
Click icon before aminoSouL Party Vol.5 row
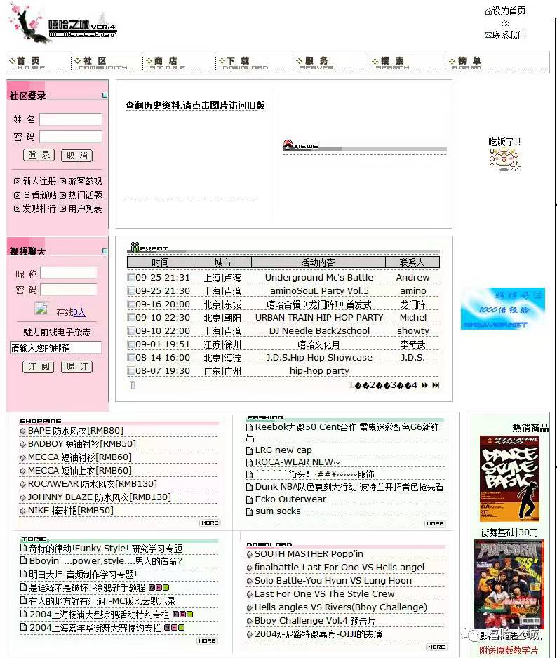(131, 291)
